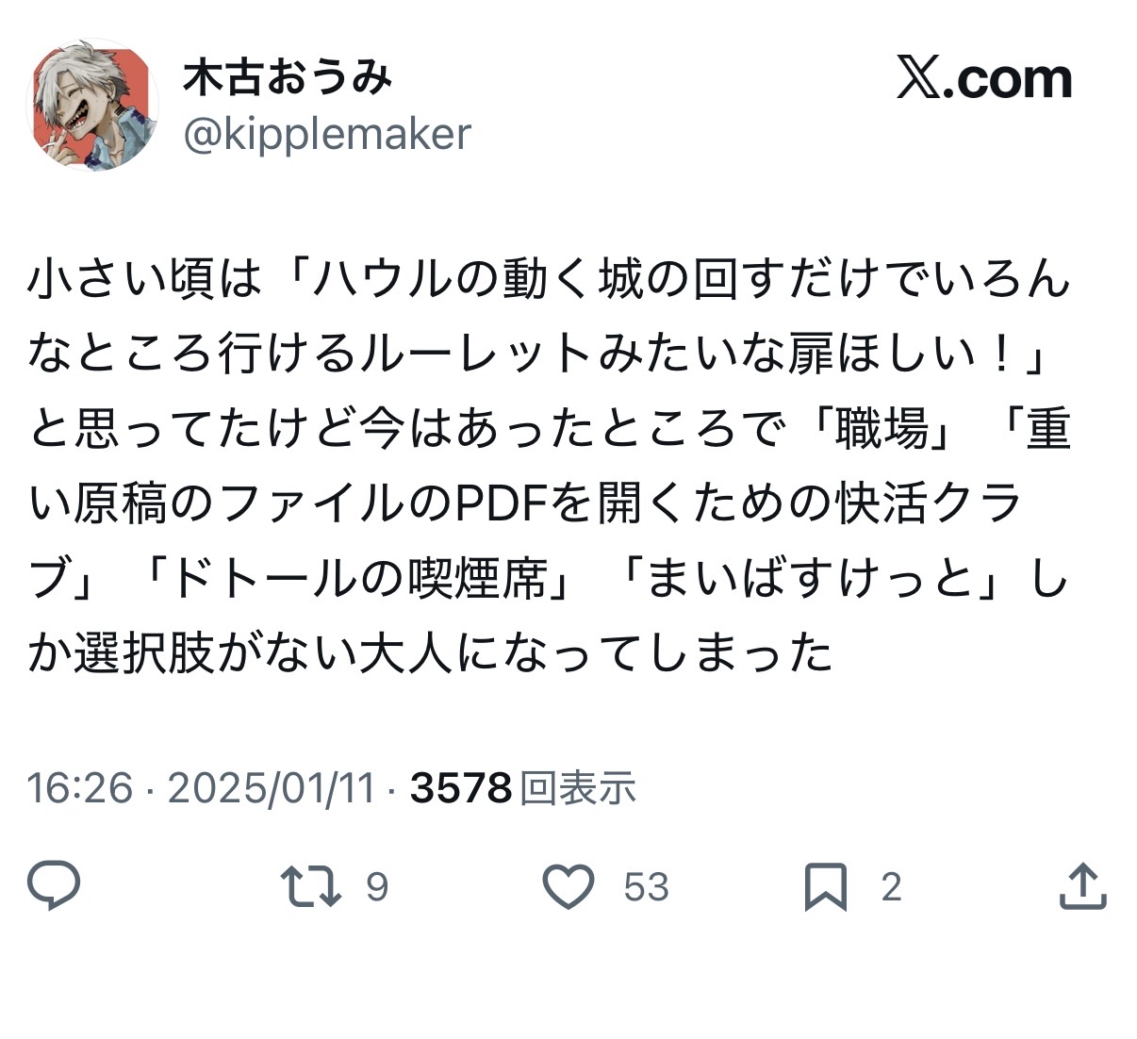The image size is (1137, 1039).
Task: Bookmark the tweet using the bookmark icon
Action: 826,886
